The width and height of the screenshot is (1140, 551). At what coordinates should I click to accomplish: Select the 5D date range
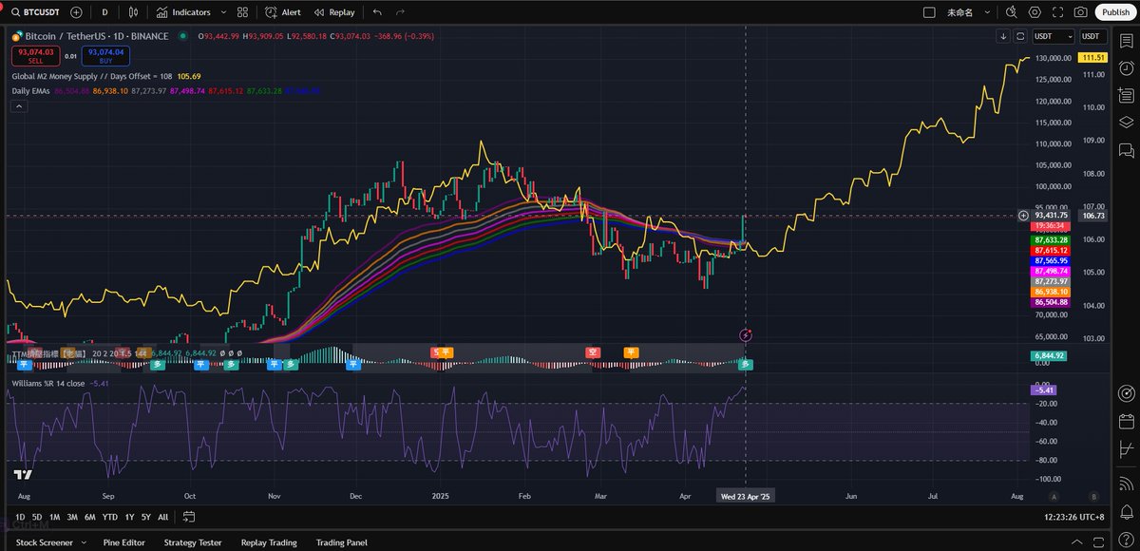click(x=36, y=517)
